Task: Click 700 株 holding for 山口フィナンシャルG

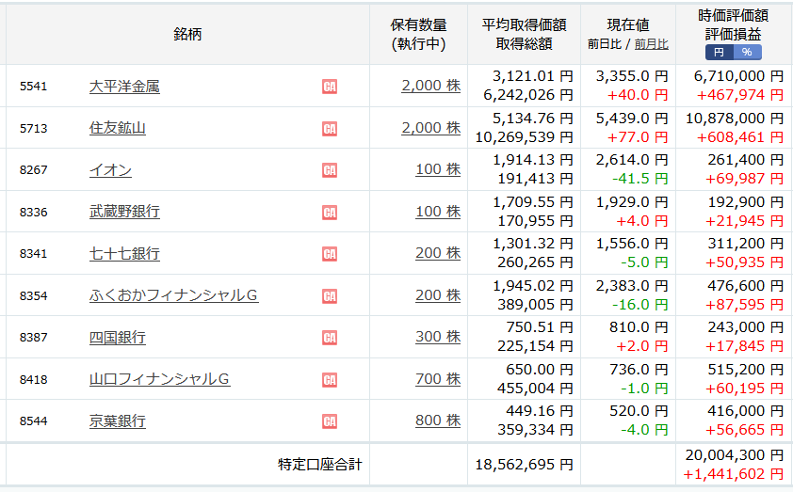Action: [438, 379]
